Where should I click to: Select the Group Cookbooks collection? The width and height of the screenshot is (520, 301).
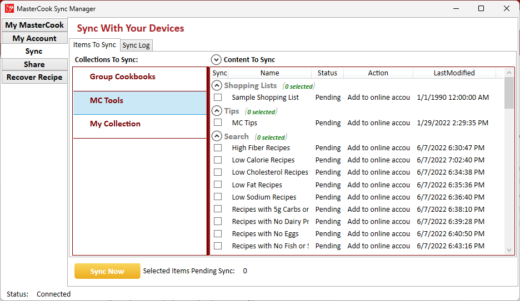tap(139, 79)
